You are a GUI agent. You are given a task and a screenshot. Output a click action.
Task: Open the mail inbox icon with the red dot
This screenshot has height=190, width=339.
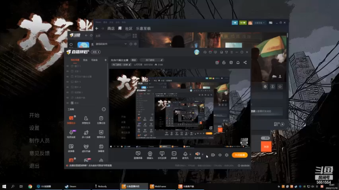pyautogui.click(x=210, y=52)
